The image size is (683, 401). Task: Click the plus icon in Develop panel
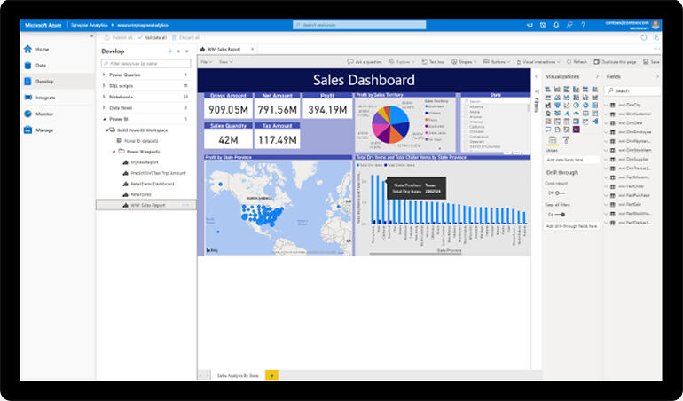point(170,51)
